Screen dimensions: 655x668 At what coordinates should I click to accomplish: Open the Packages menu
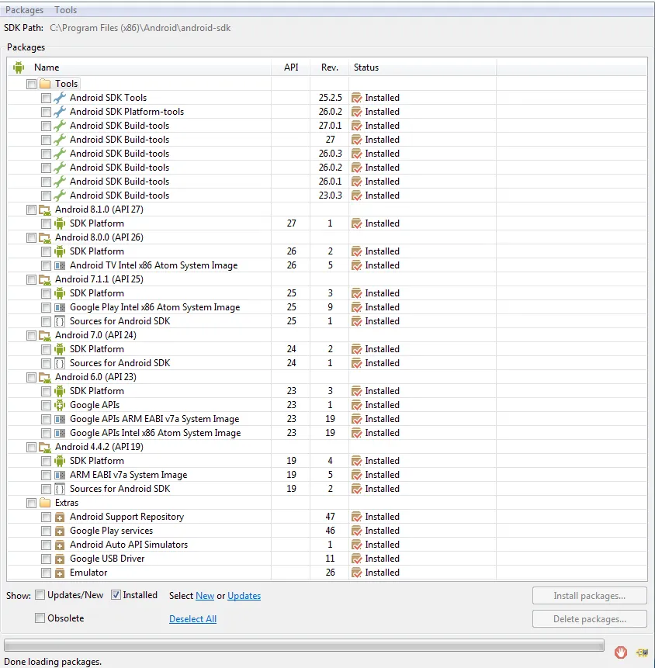tap(24, 10)
